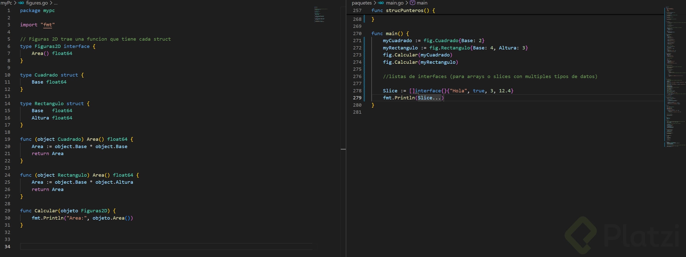686x257 pixels.
Task: Click line number 1 in figures.go gutter
Action: pos(9,10)
